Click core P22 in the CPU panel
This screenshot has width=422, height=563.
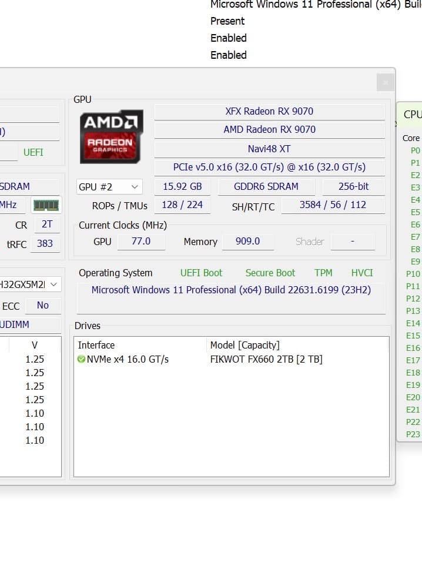point(413,422)
